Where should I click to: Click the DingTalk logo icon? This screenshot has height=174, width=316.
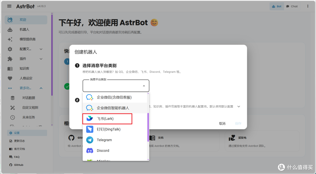tap(90, 129)
